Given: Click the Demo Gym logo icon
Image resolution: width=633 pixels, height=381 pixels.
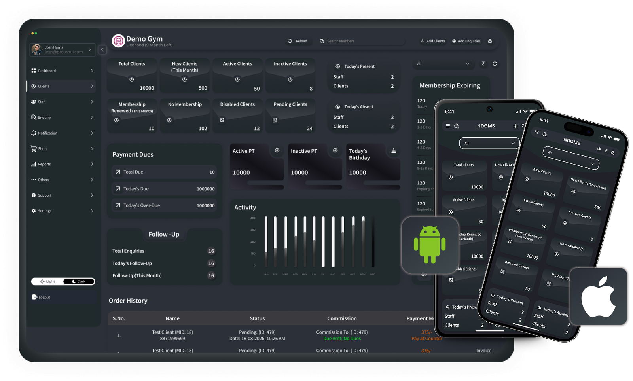Looking at the screenshot, I should click(118, 41).
